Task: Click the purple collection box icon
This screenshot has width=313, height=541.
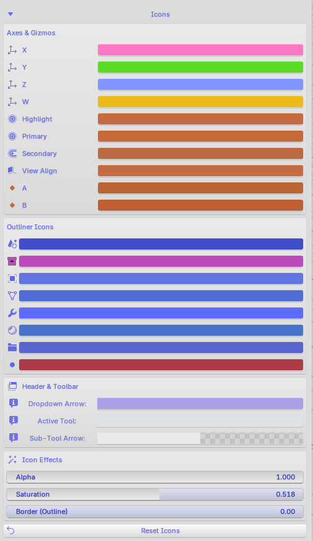Action: [12, 261]
